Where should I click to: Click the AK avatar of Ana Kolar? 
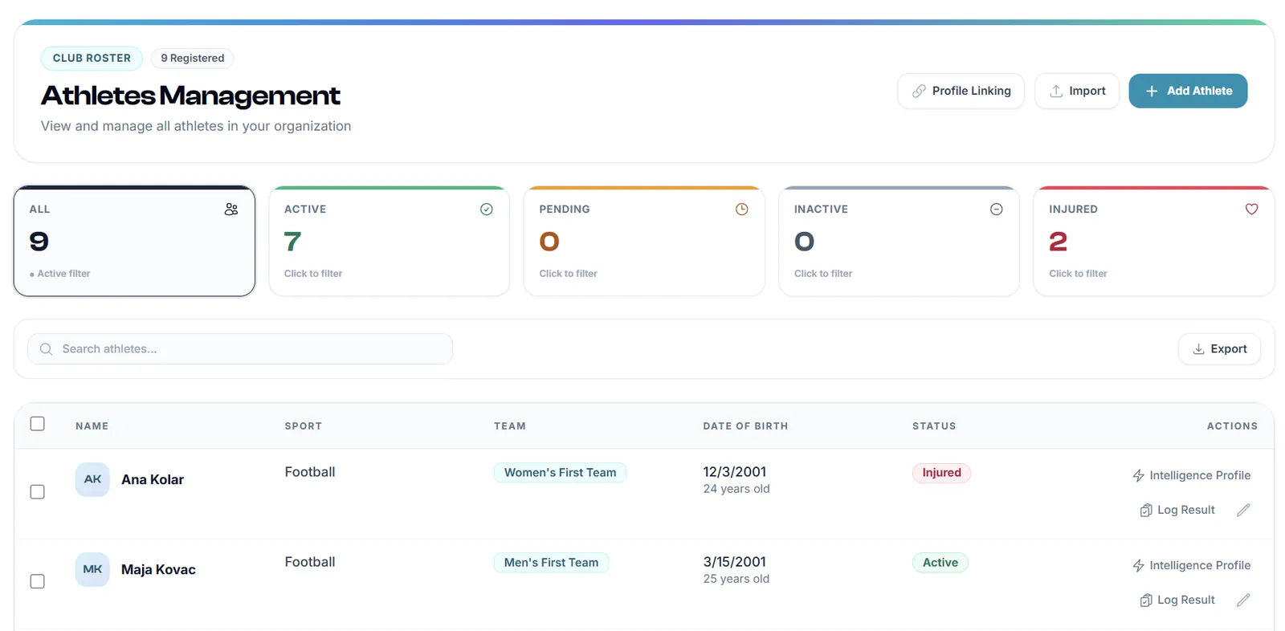92,479
